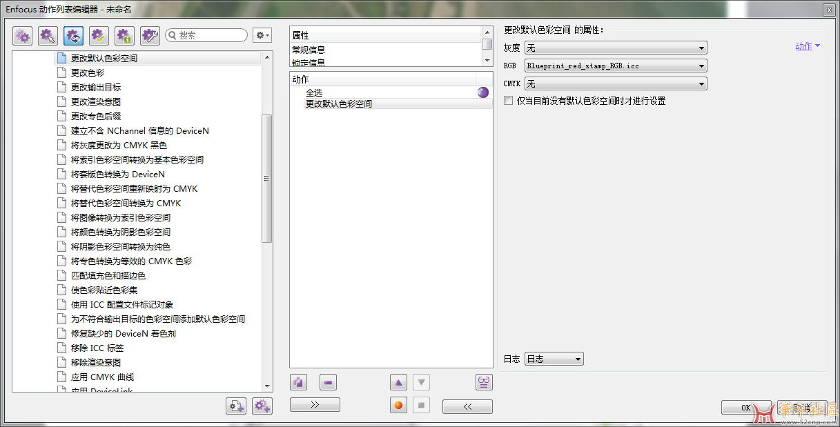Select 全选 in the action list

pos(314,92)
